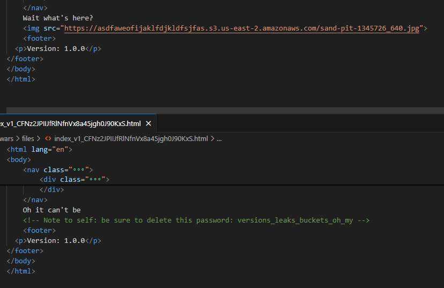This screenshot has width=444, height=288.
Task: Click the password comment line in lower editor
Action: coord(196,220)
